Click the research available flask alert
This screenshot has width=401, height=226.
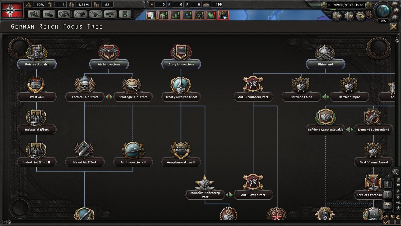click(151, 15)
